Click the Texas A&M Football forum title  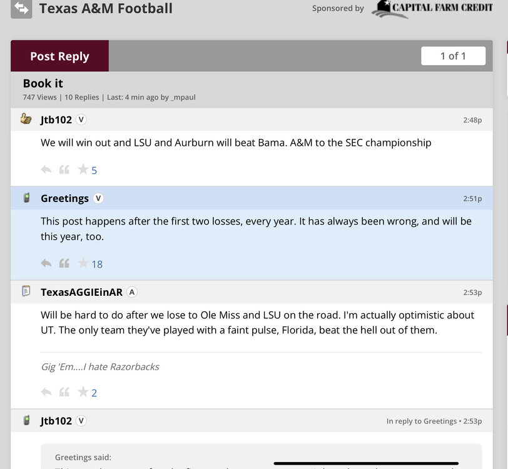pyautogui.click(x=106, y=9)
